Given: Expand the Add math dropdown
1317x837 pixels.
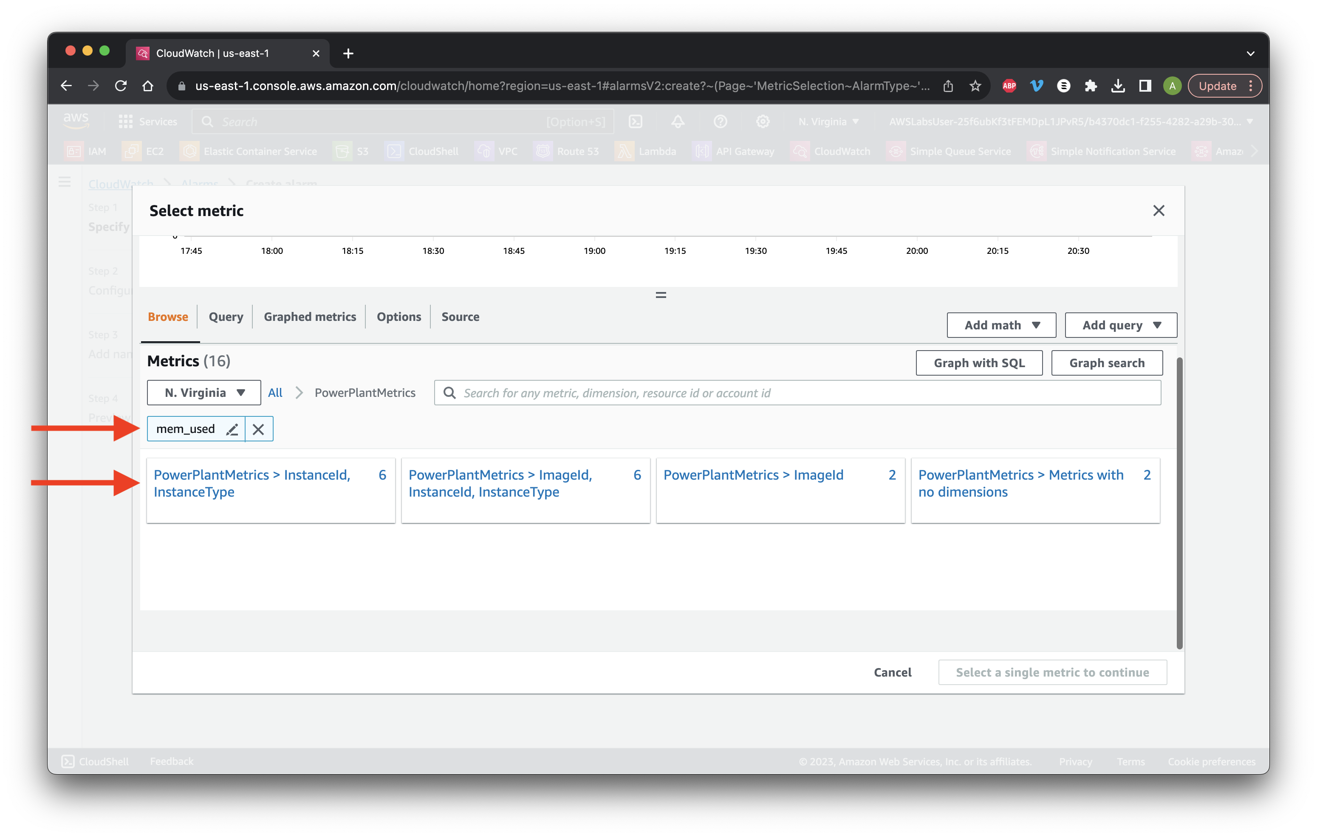Looking at the screenshot, I should tap(1001, 325).
